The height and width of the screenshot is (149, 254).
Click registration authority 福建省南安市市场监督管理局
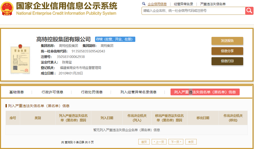point(80,68)
